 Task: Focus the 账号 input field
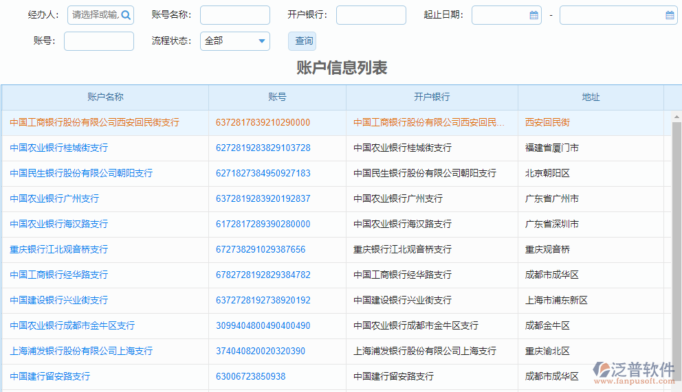coord(99,41)
